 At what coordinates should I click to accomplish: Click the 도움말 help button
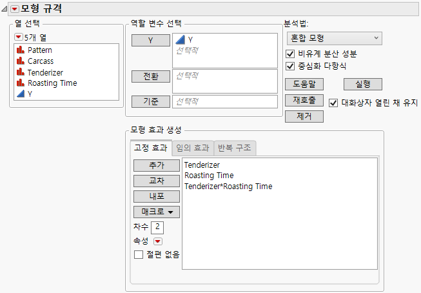tap(304, 84)
